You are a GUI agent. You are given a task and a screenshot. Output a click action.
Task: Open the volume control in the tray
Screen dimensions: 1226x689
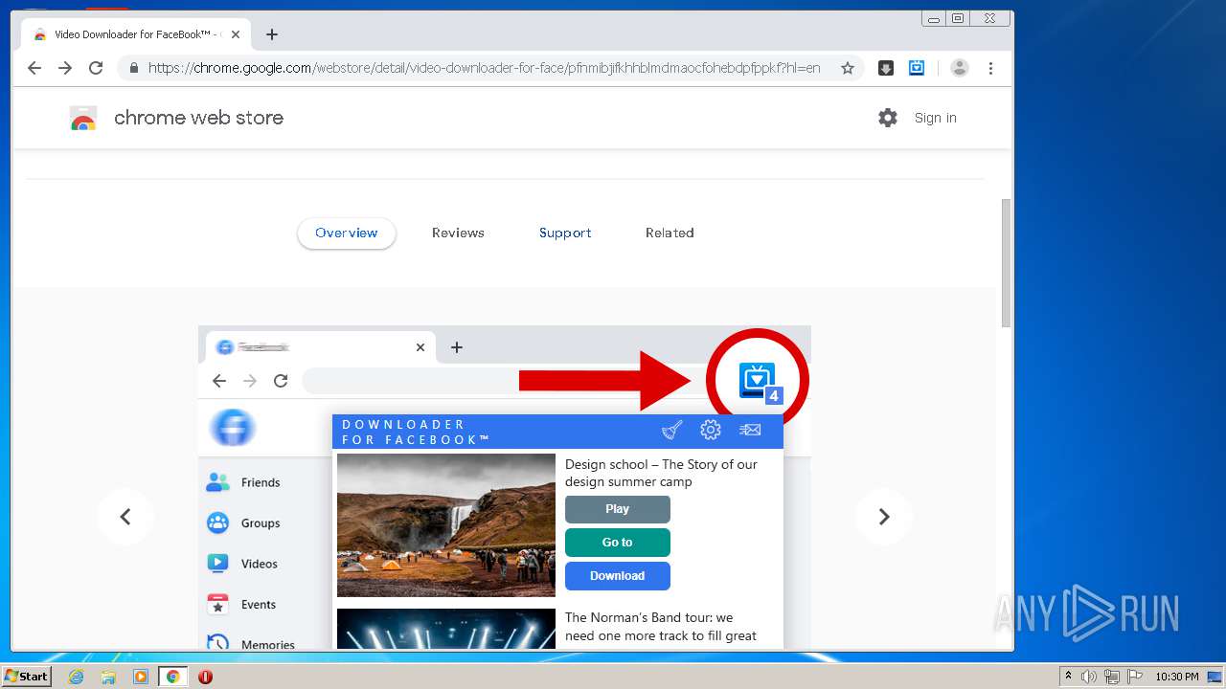tap(1089, 677)
